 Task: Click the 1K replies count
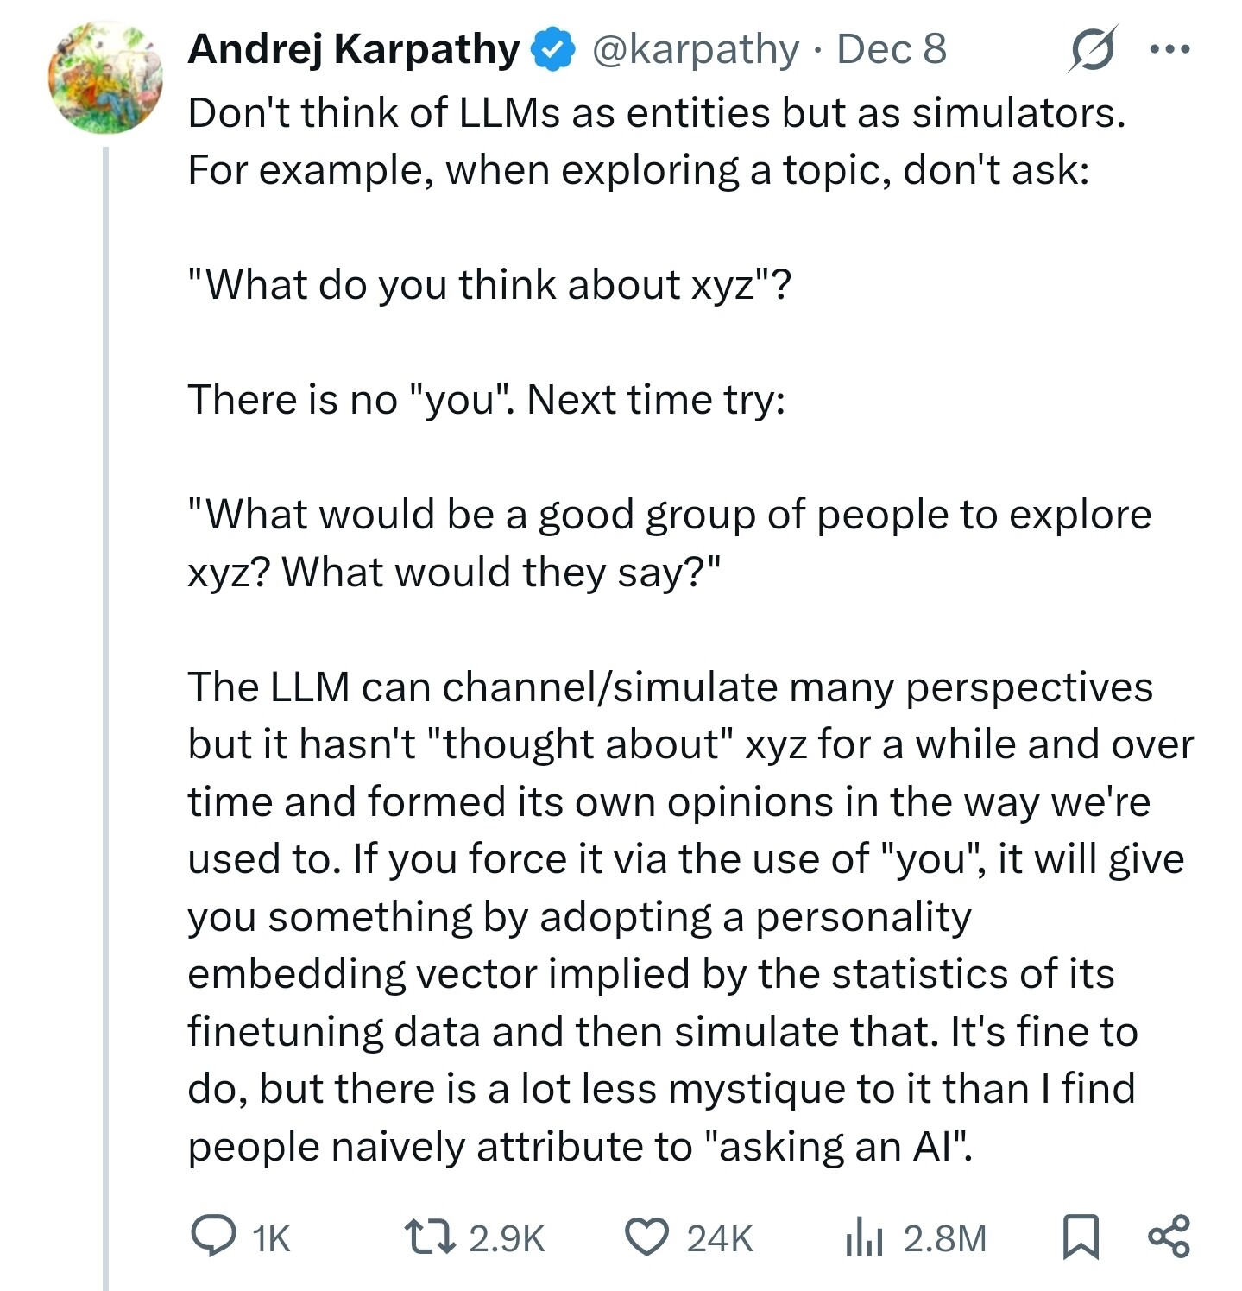pos(271,1238)
